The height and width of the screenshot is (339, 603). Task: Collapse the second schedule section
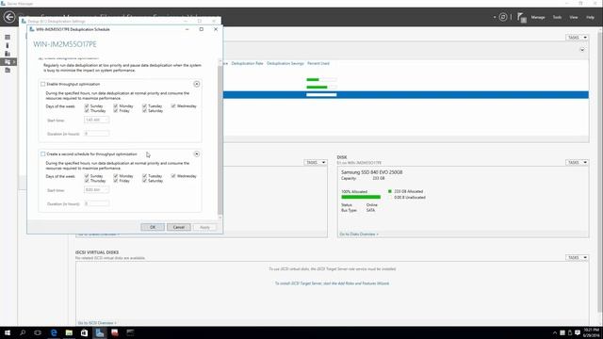pyautogui.click(x=197, y=153)
